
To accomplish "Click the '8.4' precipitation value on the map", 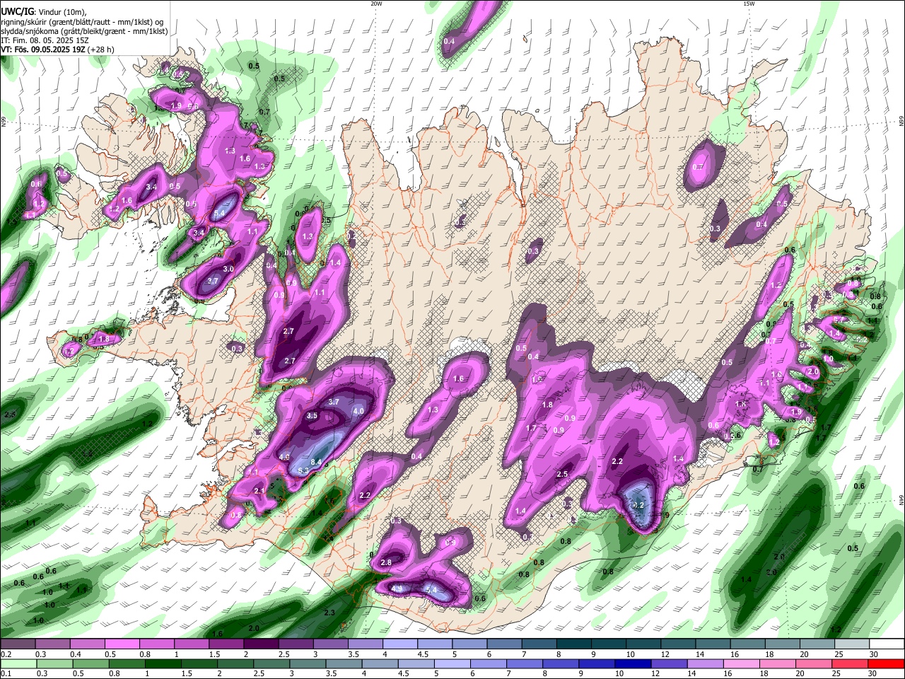I will tap(317, 462).
